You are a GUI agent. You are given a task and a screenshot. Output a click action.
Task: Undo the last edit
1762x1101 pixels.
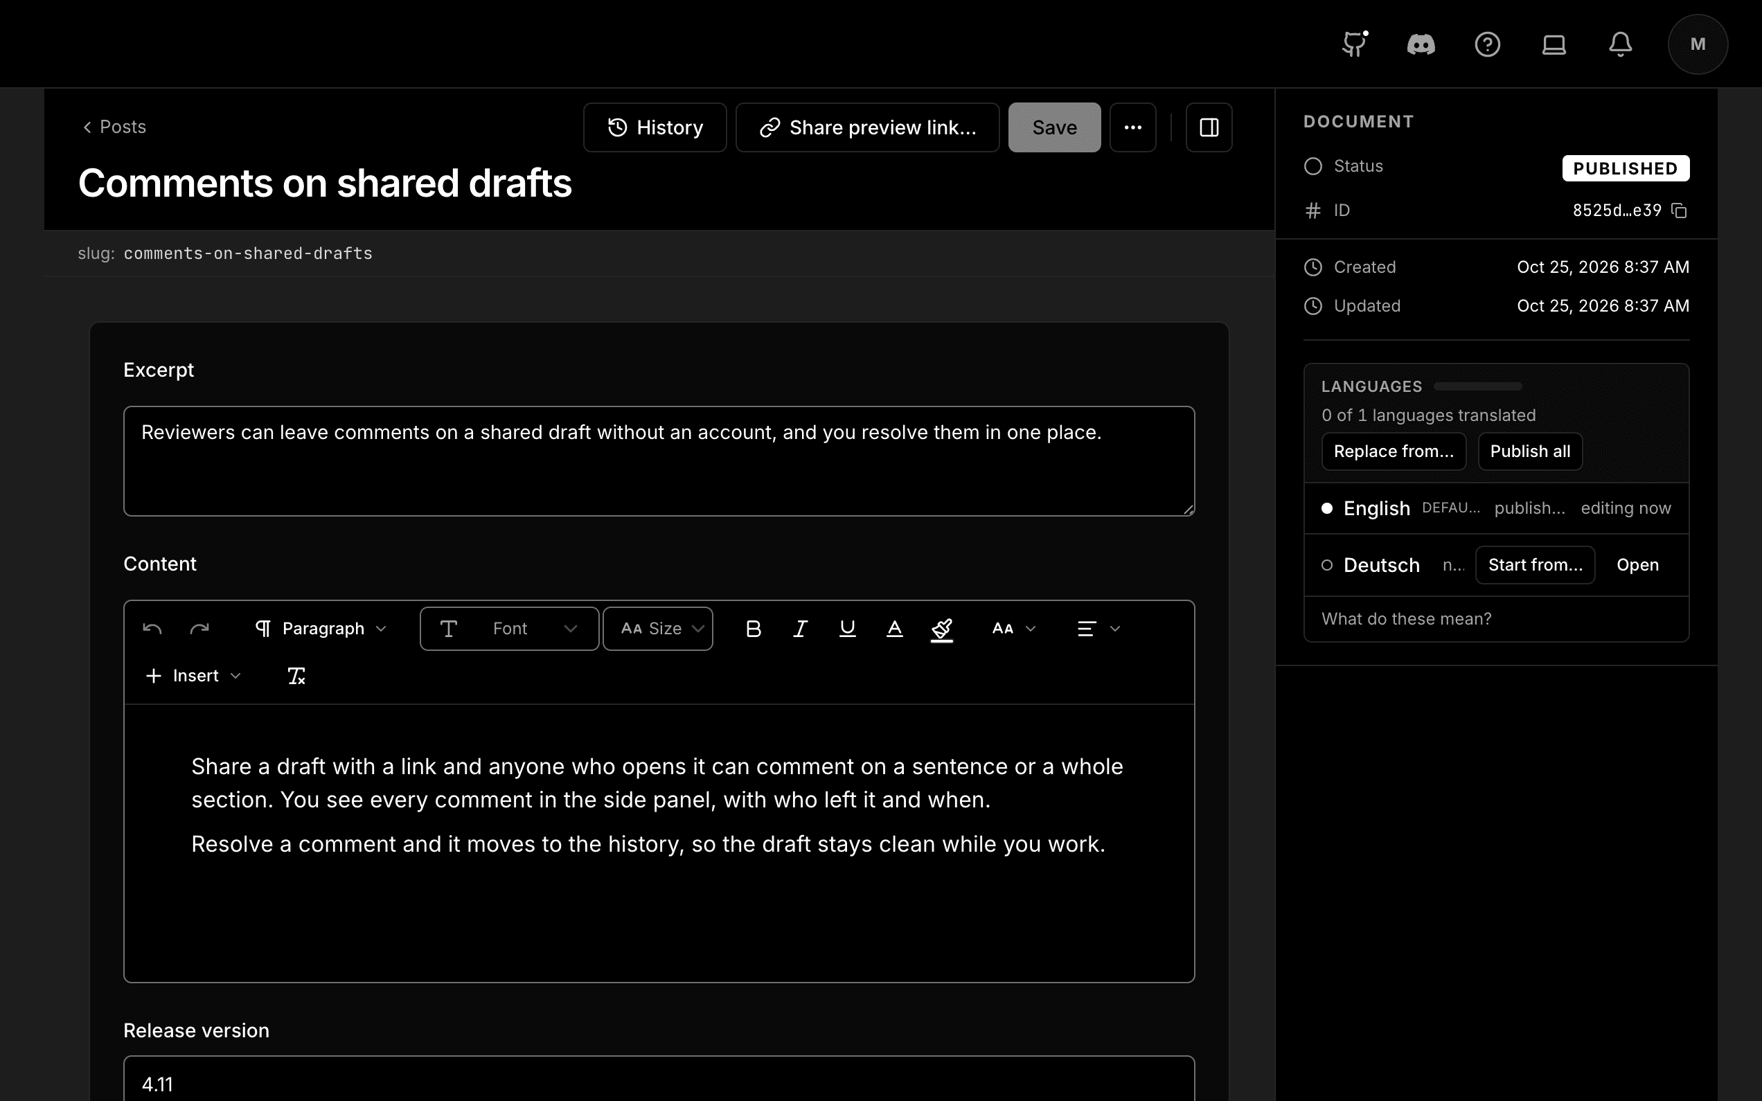(x=152, y=629)
